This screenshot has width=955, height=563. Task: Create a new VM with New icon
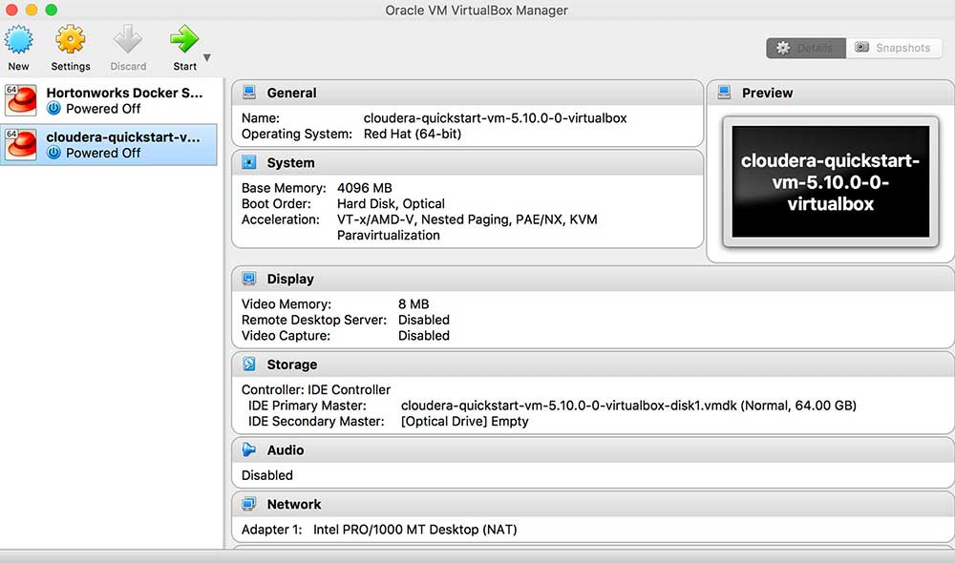(x=18, y=40)
